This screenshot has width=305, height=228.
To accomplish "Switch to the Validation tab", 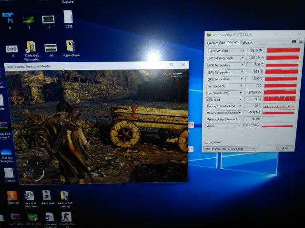I will tap(247, 42).
